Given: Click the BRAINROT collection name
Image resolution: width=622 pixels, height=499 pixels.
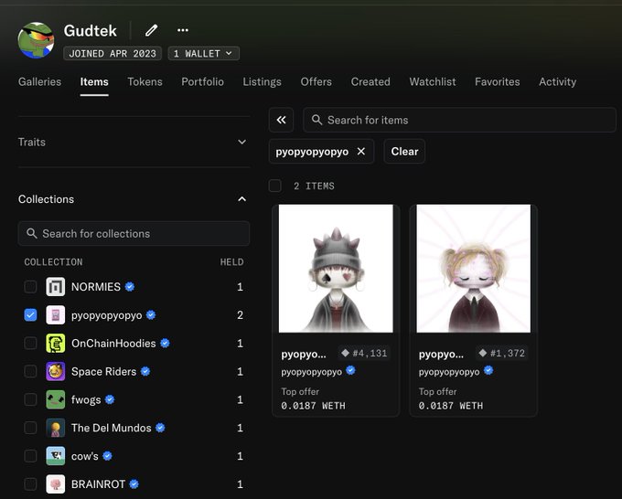Looking at the screenshot, I should [x=99, y=484].
